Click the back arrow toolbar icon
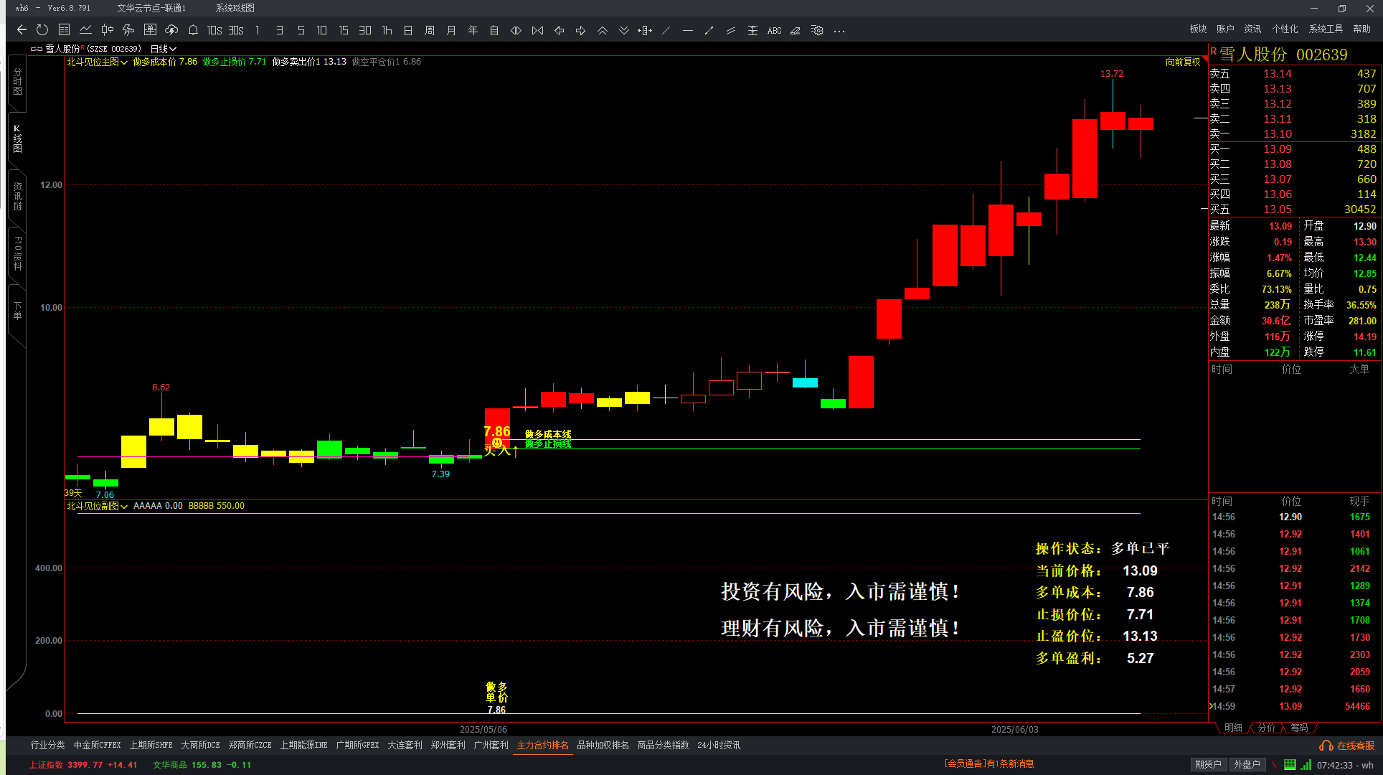This screenshot has height=775, width=1383. (x=22, y=30)
